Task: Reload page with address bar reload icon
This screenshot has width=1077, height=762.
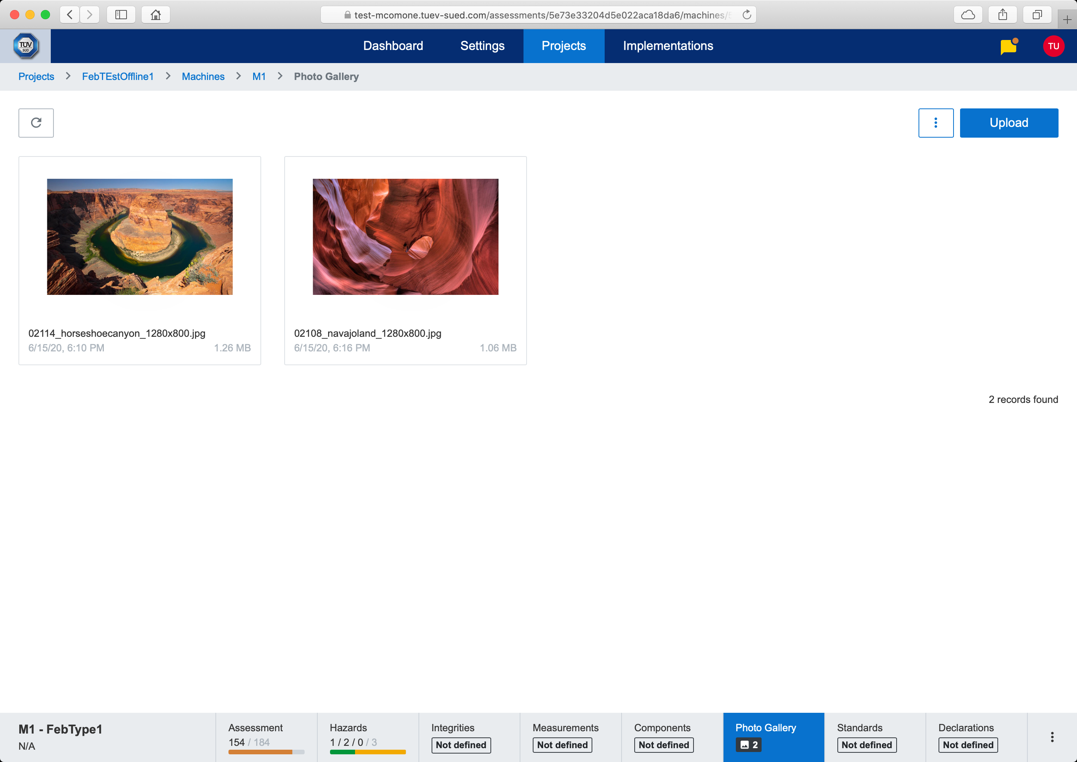Action: pos(747,15)
